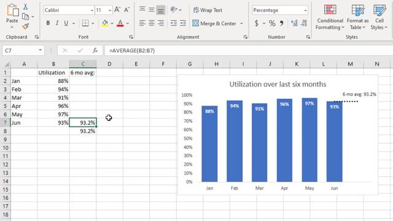Open borders dropdown arrow
This screenshot has height=221, width=393.
click(x=93, y=23)
